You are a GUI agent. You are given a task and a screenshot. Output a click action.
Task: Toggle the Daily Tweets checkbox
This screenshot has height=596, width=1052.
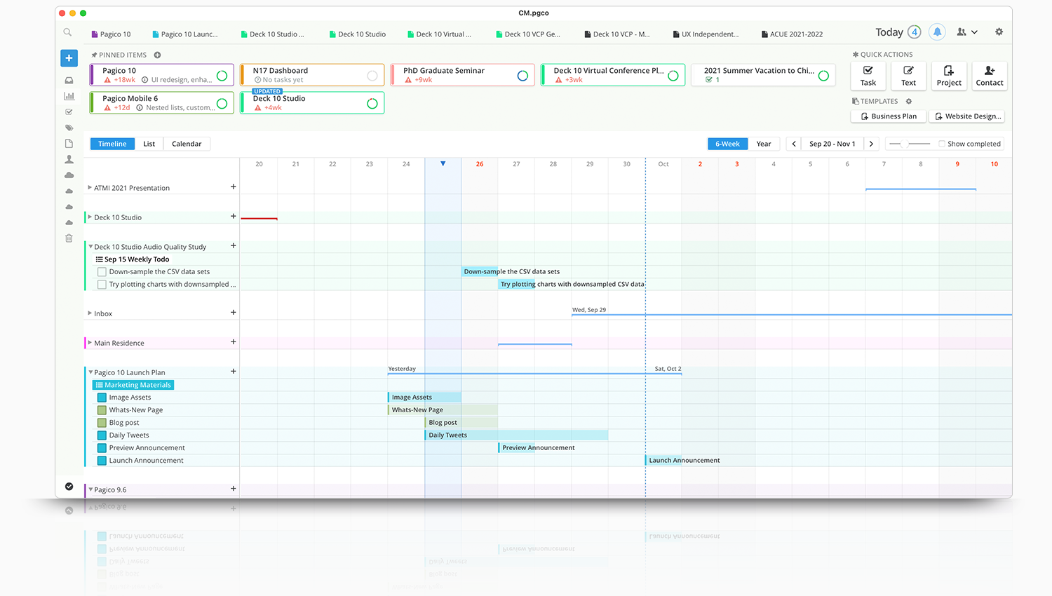pyautogui.click(x=102, y=435)
